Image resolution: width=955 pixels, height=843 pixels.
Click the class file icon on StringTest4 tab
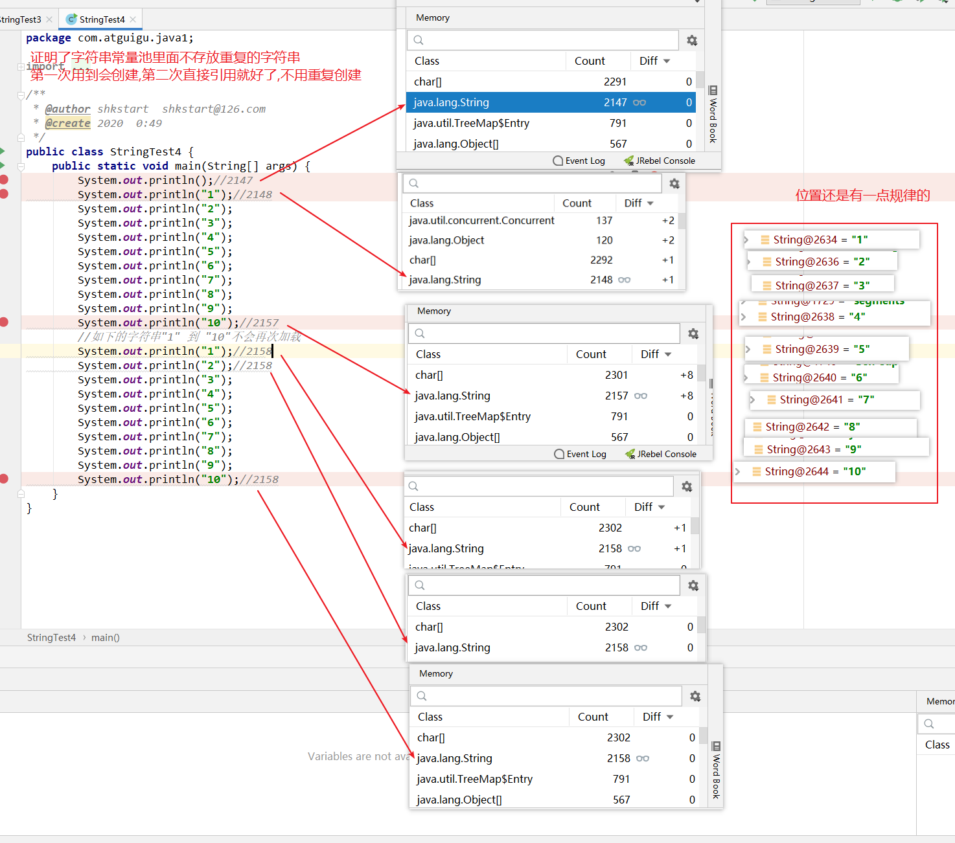[x=71, y=19]
